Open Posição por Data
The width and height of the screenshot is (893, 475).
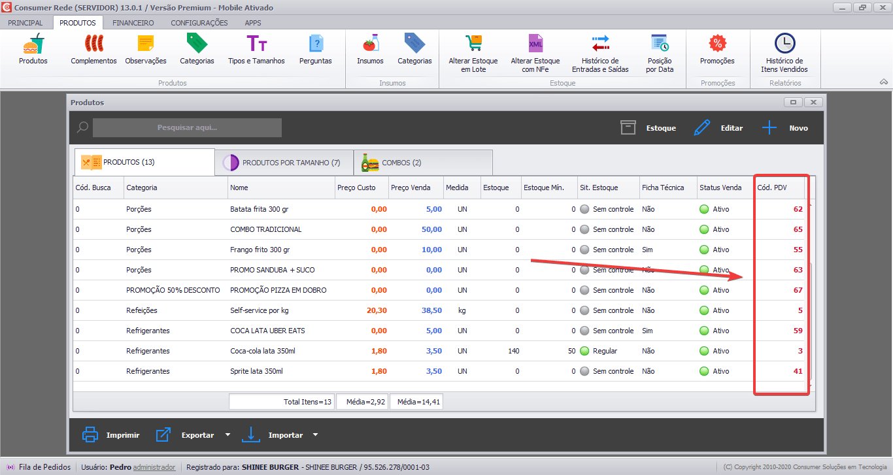660,54
